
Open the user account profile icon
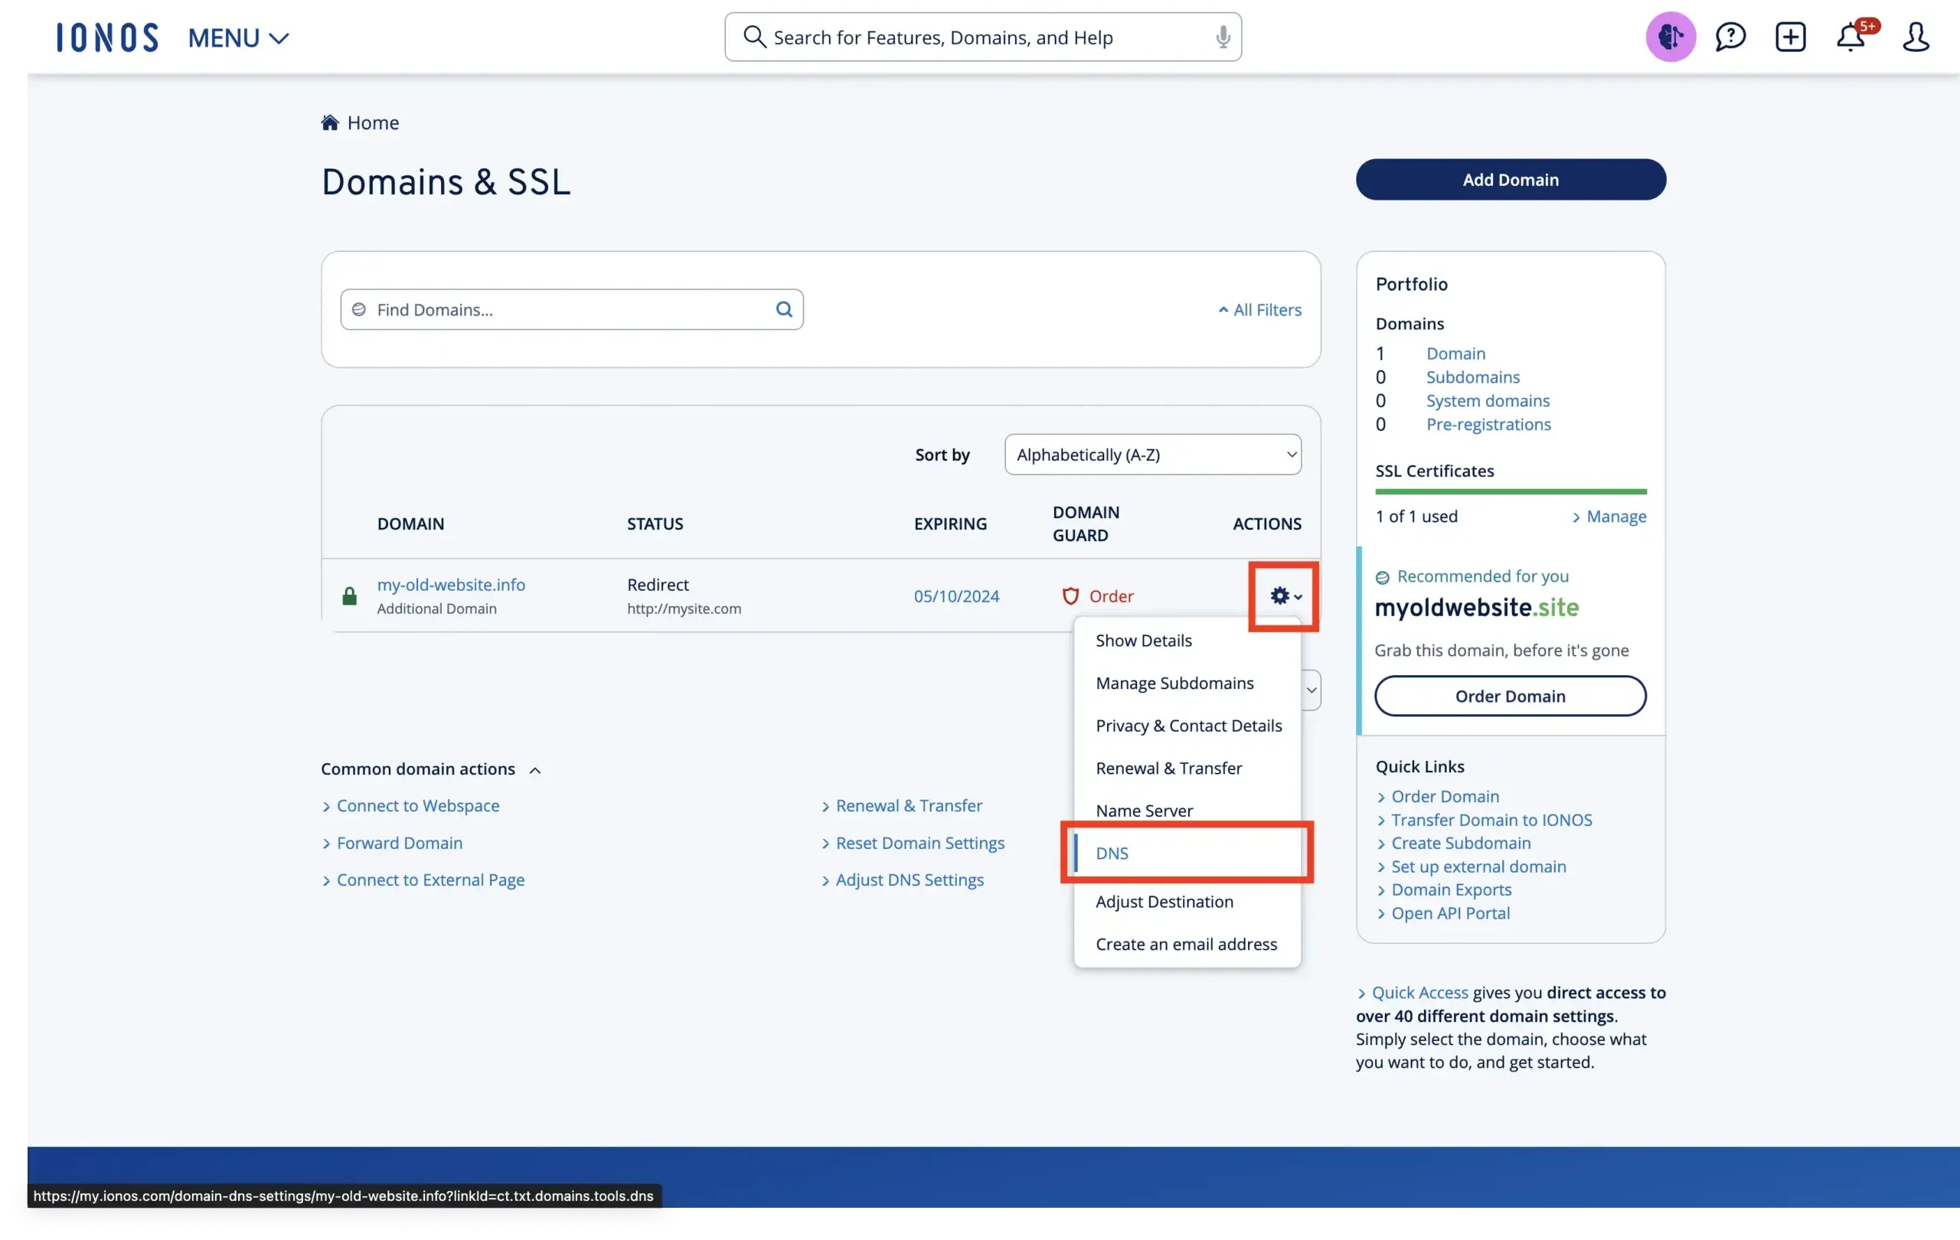1916,37
